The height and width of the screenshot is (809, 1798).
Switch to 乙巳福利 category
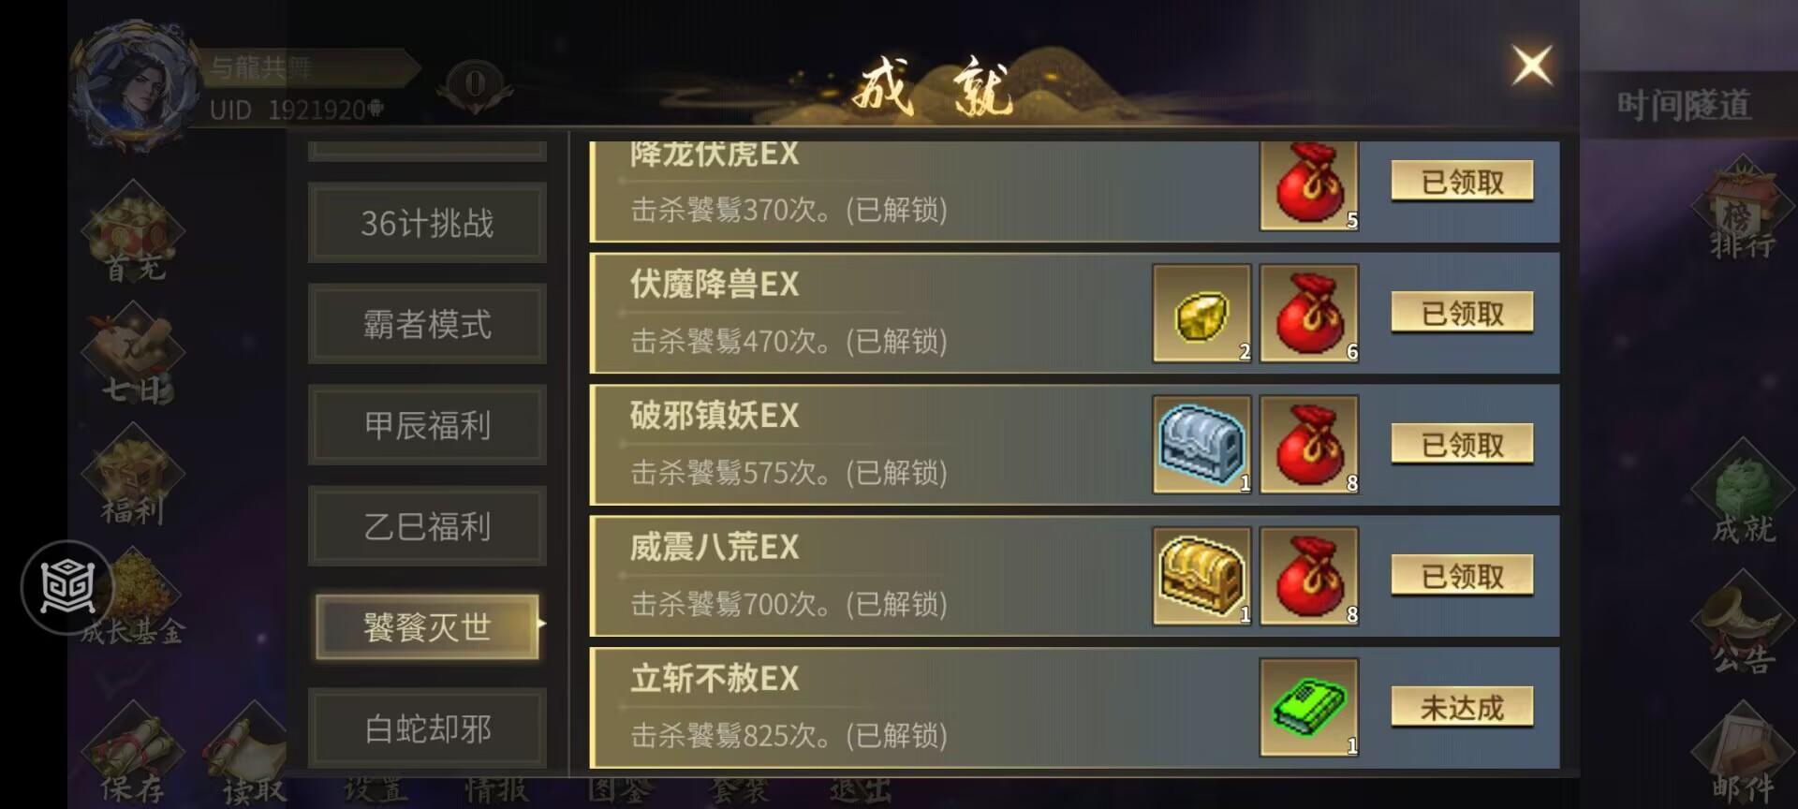pyautogui.click(x=427, y=526)
